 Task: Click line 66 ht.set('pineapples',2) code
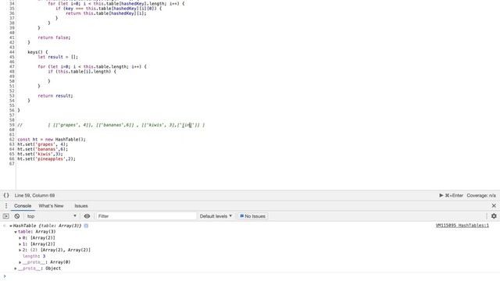[x=47, y=159]
